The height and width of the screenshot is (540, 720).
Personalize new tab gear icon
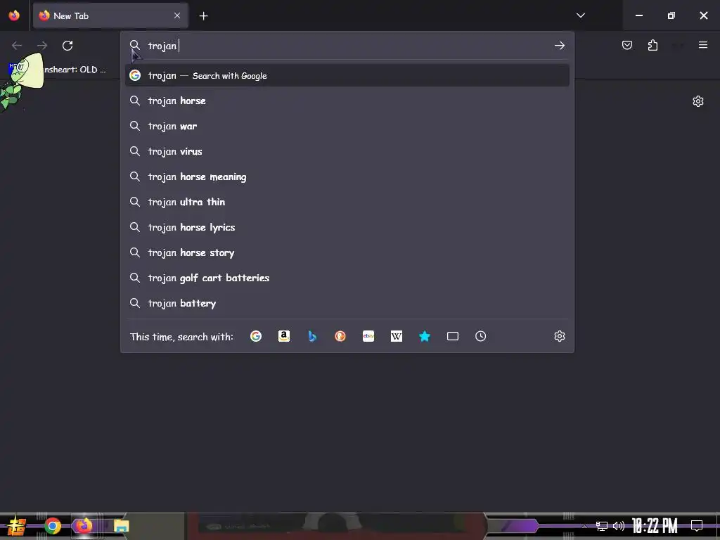pyautogui.click(x=698, y=101)
